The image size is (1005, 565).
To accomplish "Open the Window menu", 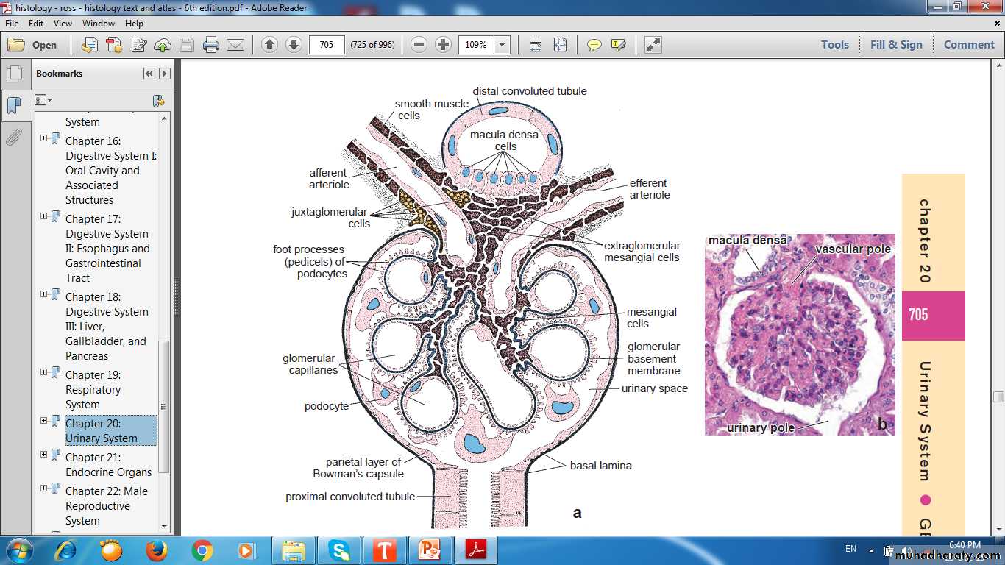I will tap(98, 24).
